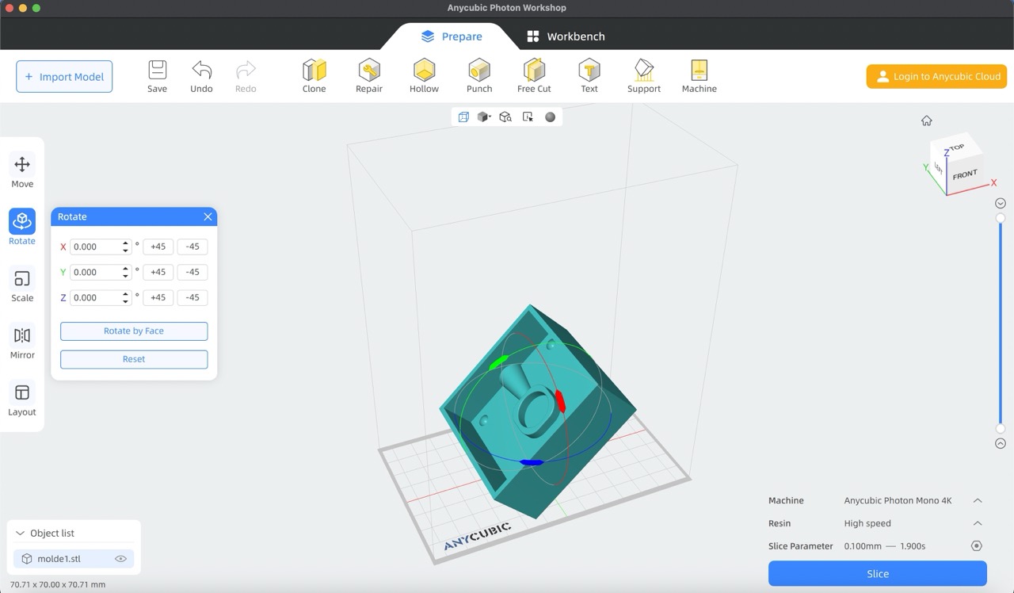Click Reset in Rotate panel
Image resolution: width=1014 pixels, height=593 pixels.
(134, 359)
